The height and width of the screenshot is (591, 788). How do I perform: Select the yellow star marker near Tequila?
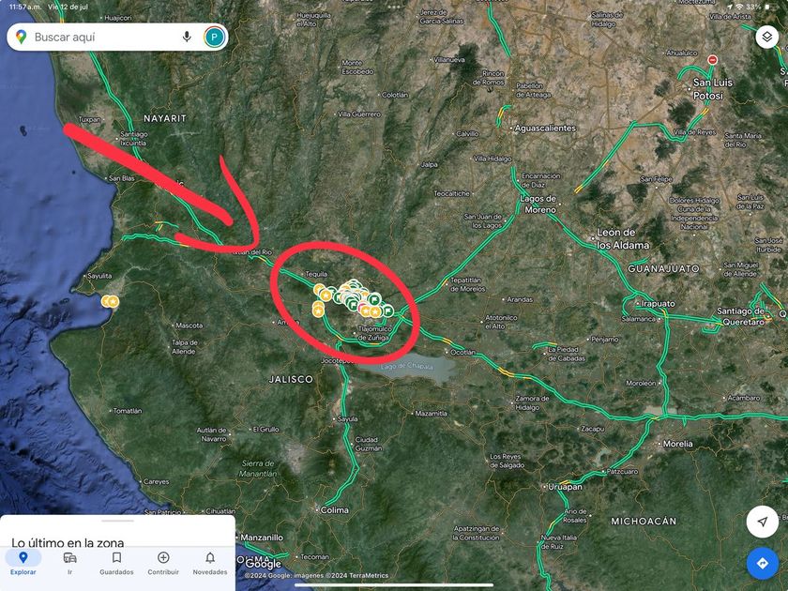(326, 295)
